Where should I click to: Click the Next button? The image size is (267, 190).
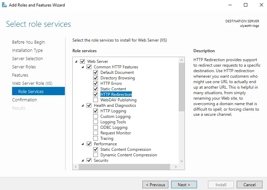tap(184, 185)
